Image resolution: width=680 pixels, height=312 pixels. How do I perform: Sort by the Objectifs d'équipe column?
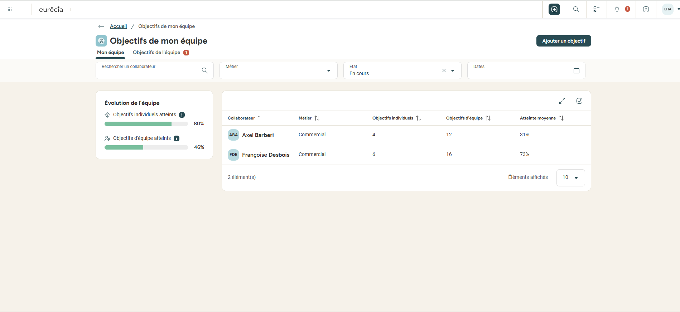468,118
